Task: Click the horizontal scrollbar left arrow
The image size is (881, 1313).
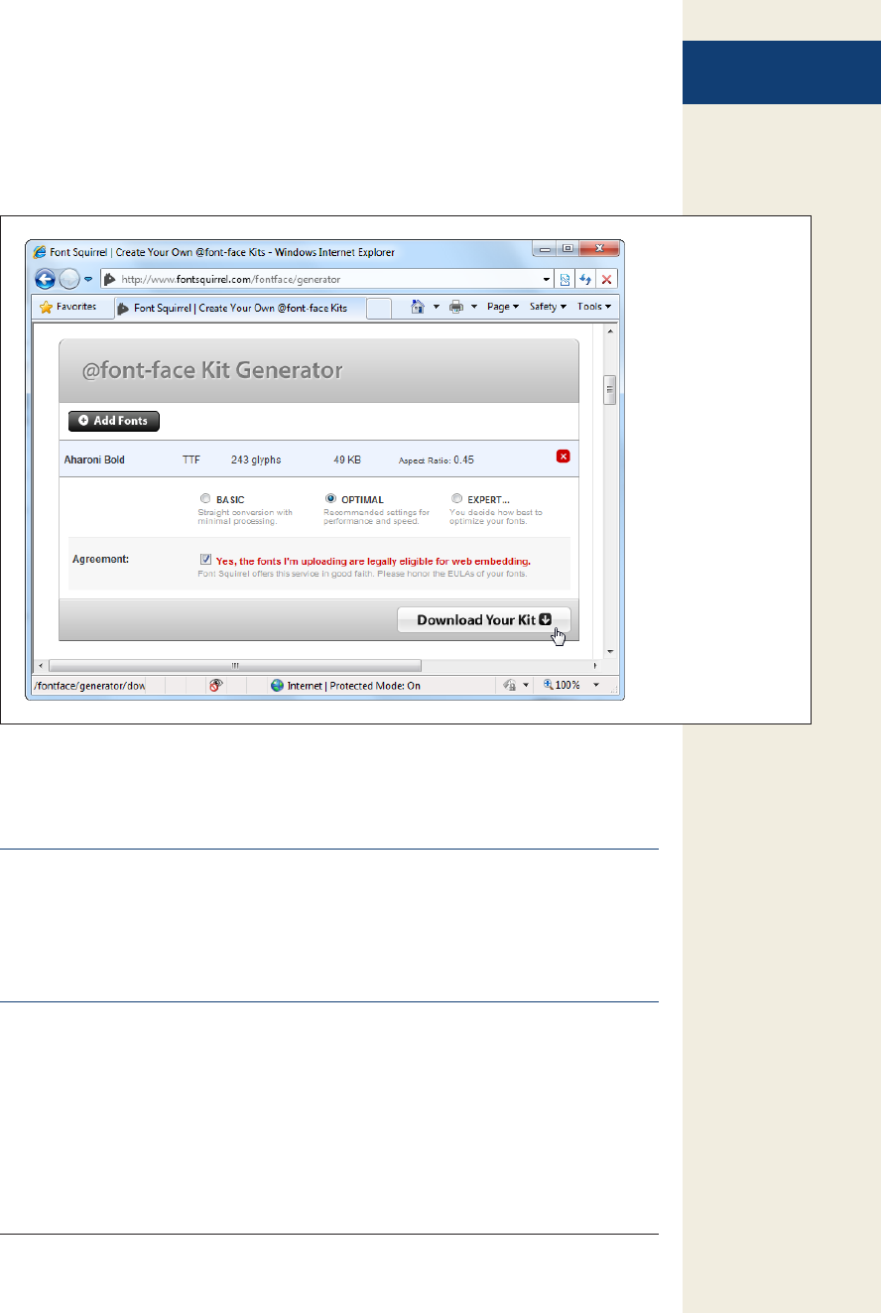Action: 41,665
